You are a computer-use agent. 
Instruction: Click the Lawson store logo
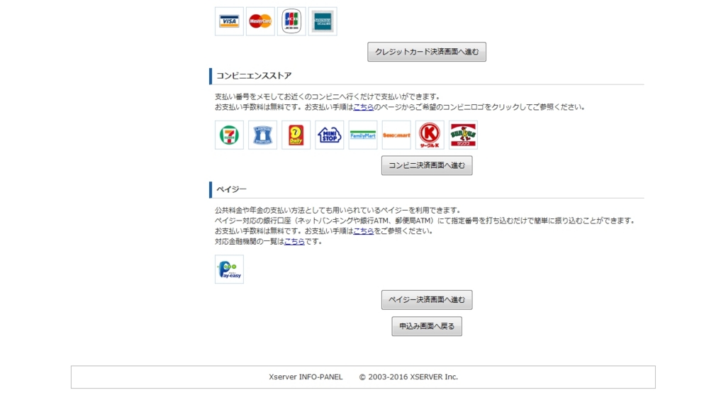(x=262, y=135)
